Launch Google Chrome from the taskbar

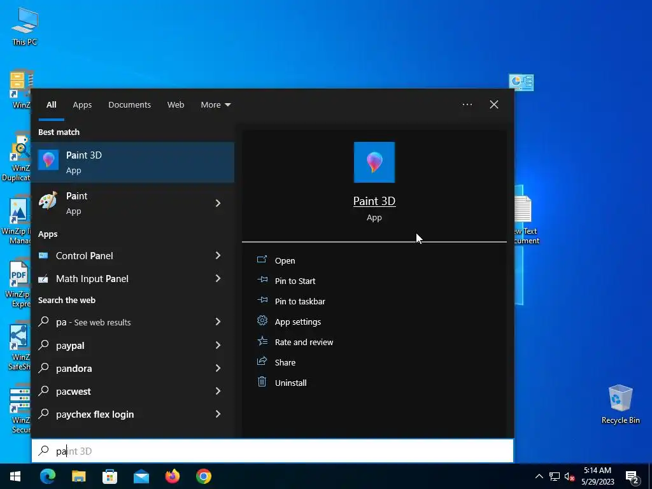[x=204, y=476]
